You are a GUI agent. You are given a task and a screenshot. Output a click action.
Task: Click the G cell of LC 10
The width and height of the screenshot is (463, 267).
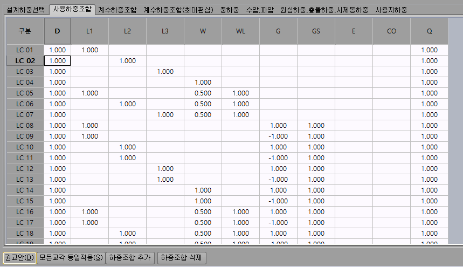(278, 147)
